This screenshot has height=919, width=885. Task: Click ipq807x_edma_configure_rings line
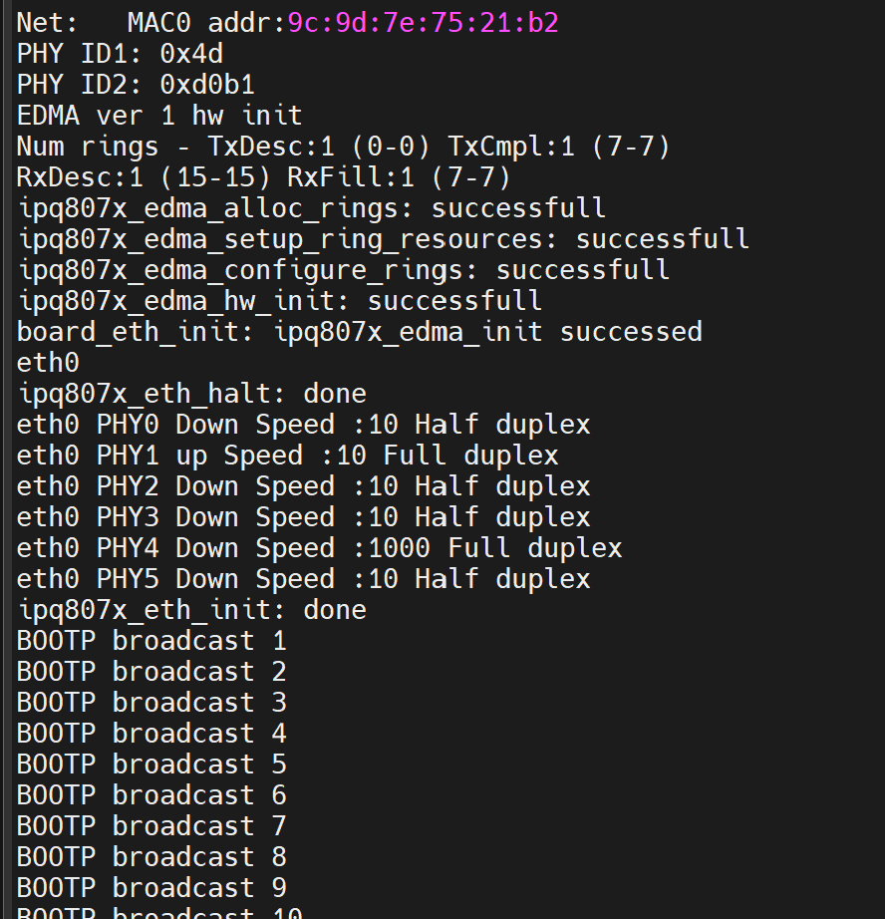343,270
